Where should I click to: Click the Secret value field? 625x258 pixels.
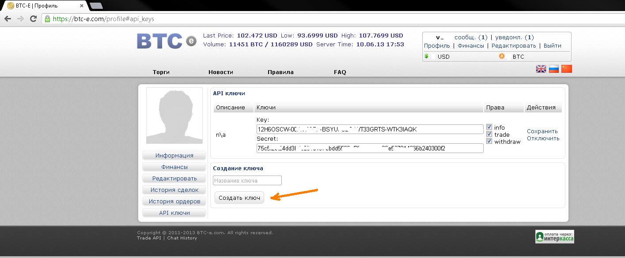coord(370,148)
